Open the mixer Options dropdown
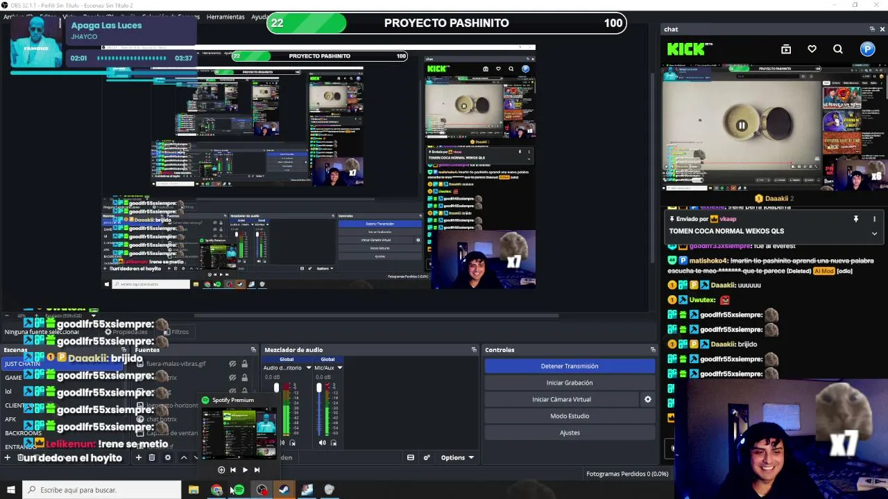 point(457,457)
